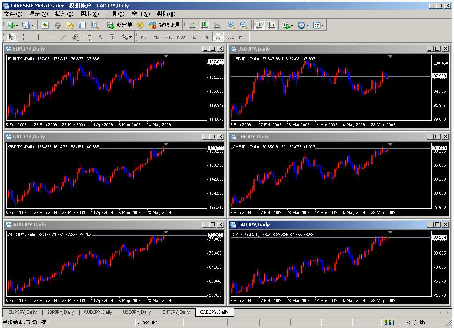Switch chart to candlestick style

tap(205, 25)
